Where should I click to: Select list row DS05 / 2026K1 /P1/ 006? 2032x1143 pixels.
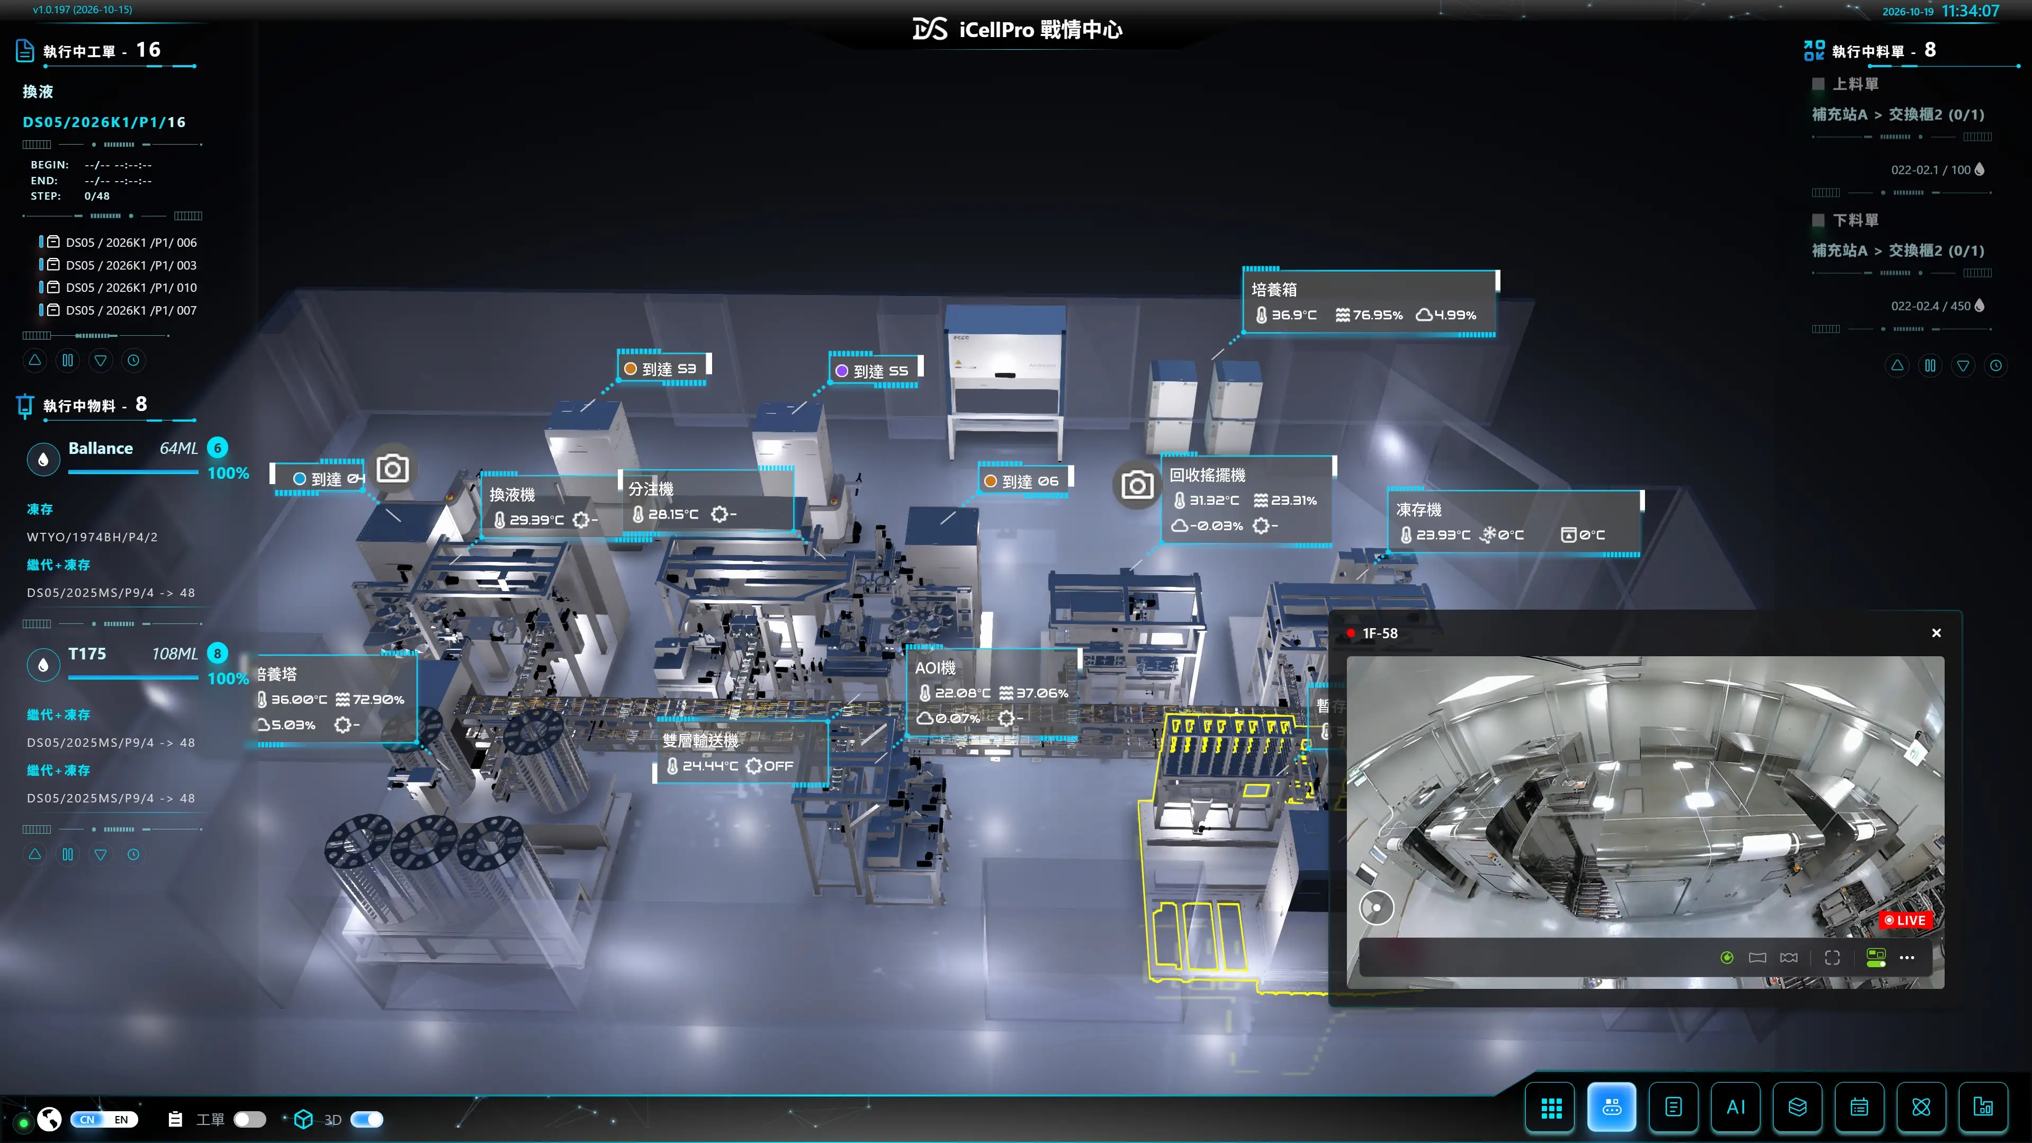118,243
